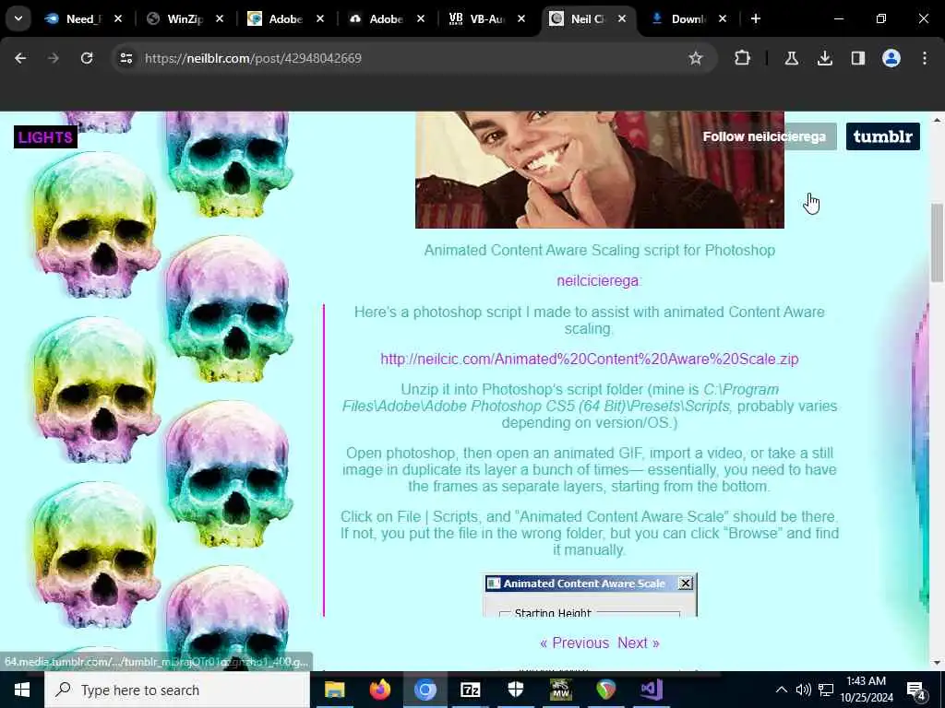
Task: Open the Animated Content Aware Scale.zip link
Action: [590, 359]
